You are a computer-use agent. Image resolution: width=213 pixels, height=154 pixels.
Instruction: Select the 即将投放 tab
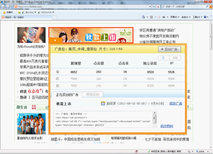point(93,94)
